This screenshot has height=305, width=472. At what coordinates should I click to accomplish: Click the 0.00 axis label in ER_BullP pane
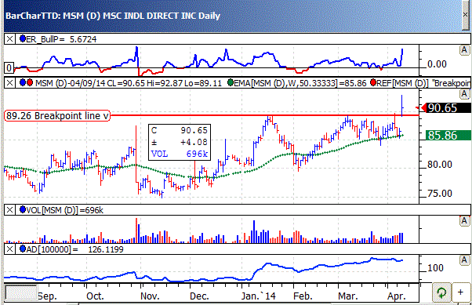point(437,64)
